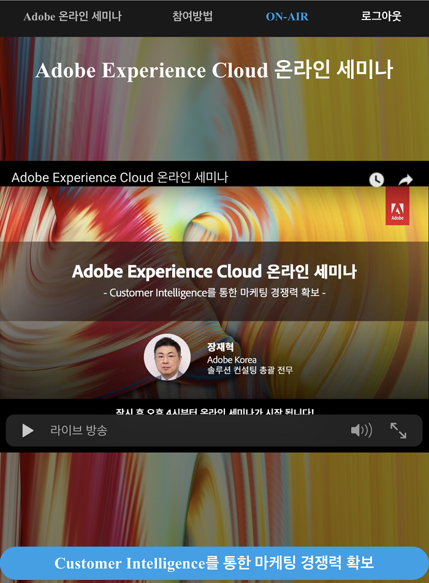The width and height of the screenshot is (429, 583).
Task: Click the 솔루션 컨설팅 총괄 전무 title text
Action: tap(250, 370)
